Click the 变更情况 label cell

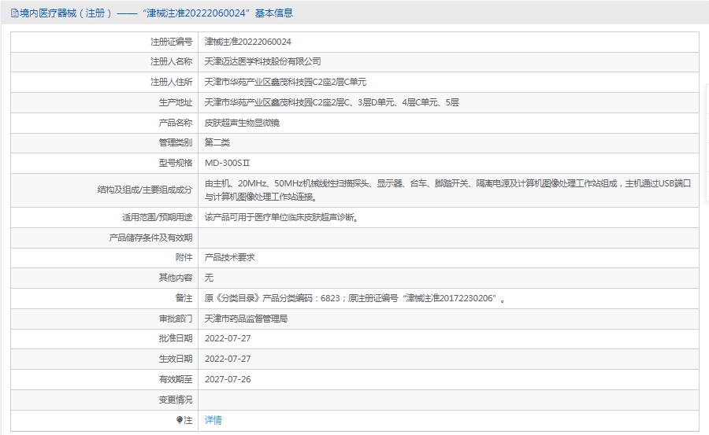point(105,400)
